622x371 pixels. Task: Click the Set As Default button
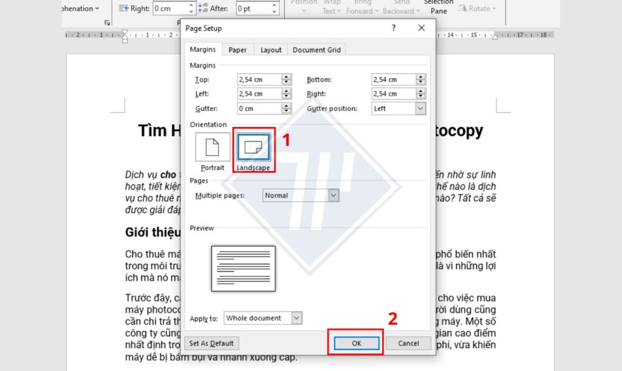211,343
